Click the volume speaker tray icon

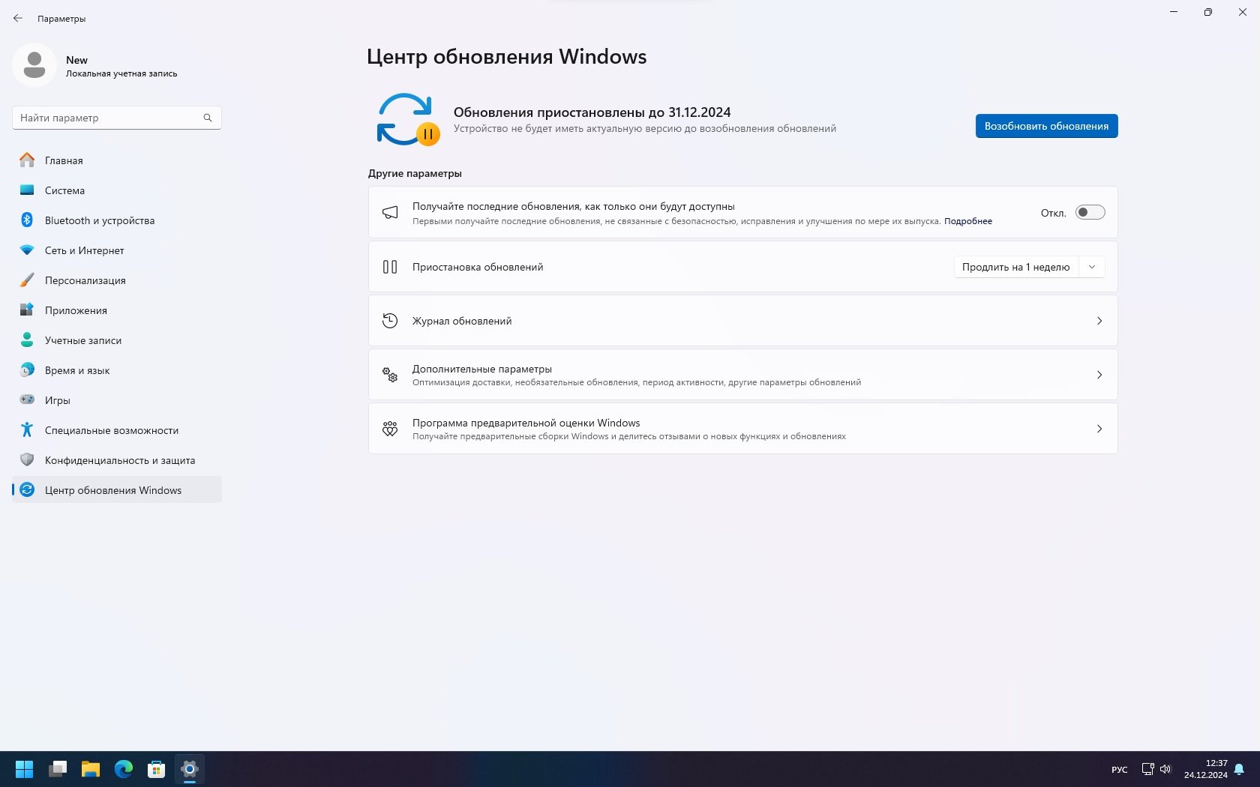[1165, 769]
